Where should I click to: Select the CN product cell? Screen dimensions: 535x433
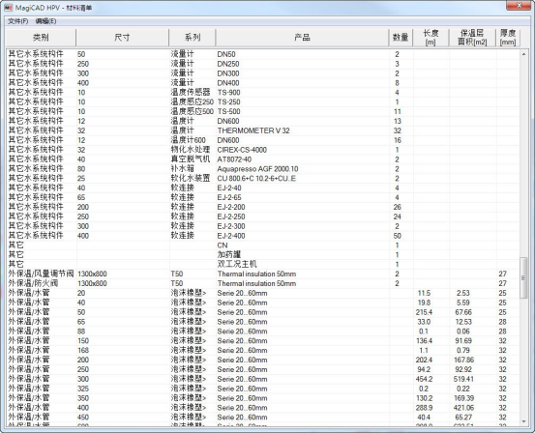click(223, 245)
